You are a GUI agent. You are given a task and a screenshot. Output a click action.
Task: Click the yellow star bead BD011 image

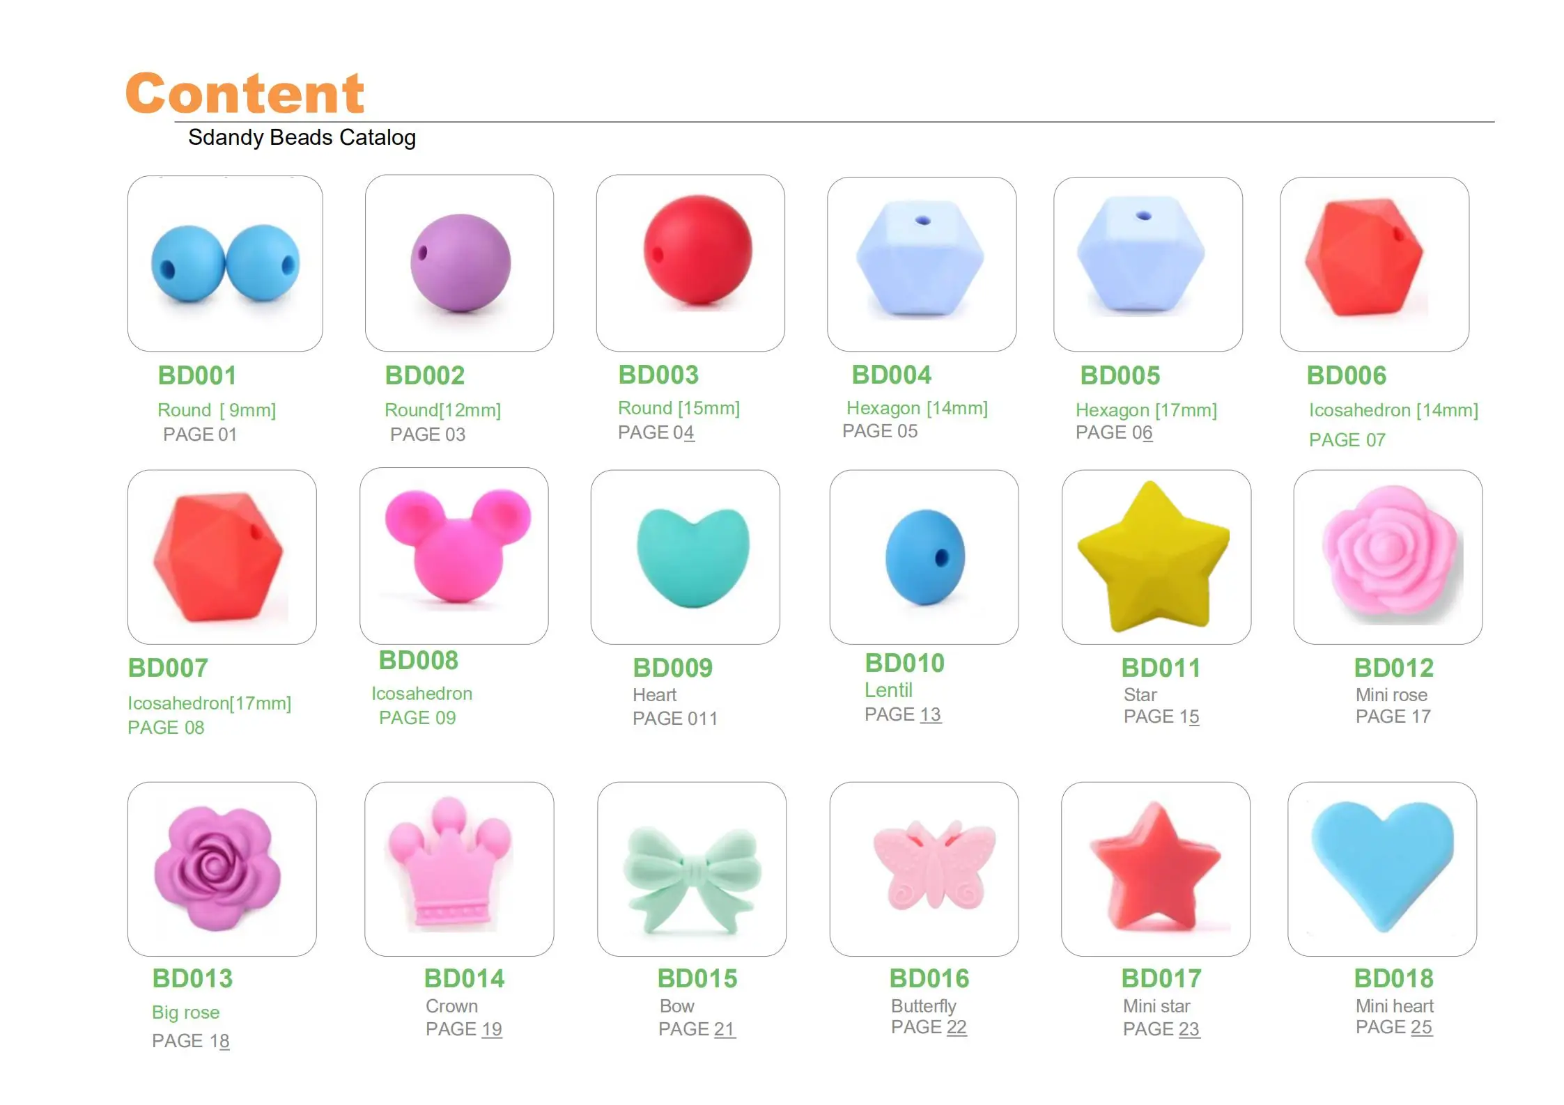1156,557
